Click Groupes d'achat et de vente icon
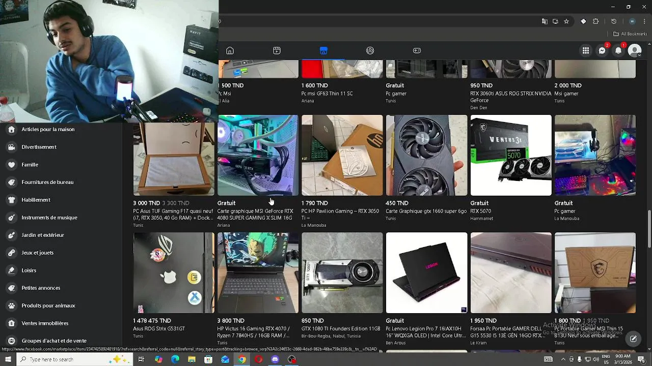Viewport: 652px width, 366px height. point(12,341)
